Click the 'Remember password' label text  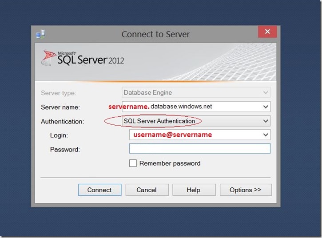point(170,163)
